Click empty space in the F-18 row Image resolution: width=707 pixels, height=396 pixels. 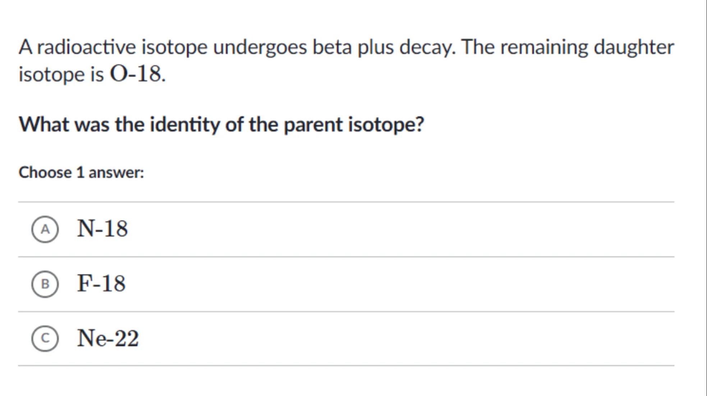point(395,284)
